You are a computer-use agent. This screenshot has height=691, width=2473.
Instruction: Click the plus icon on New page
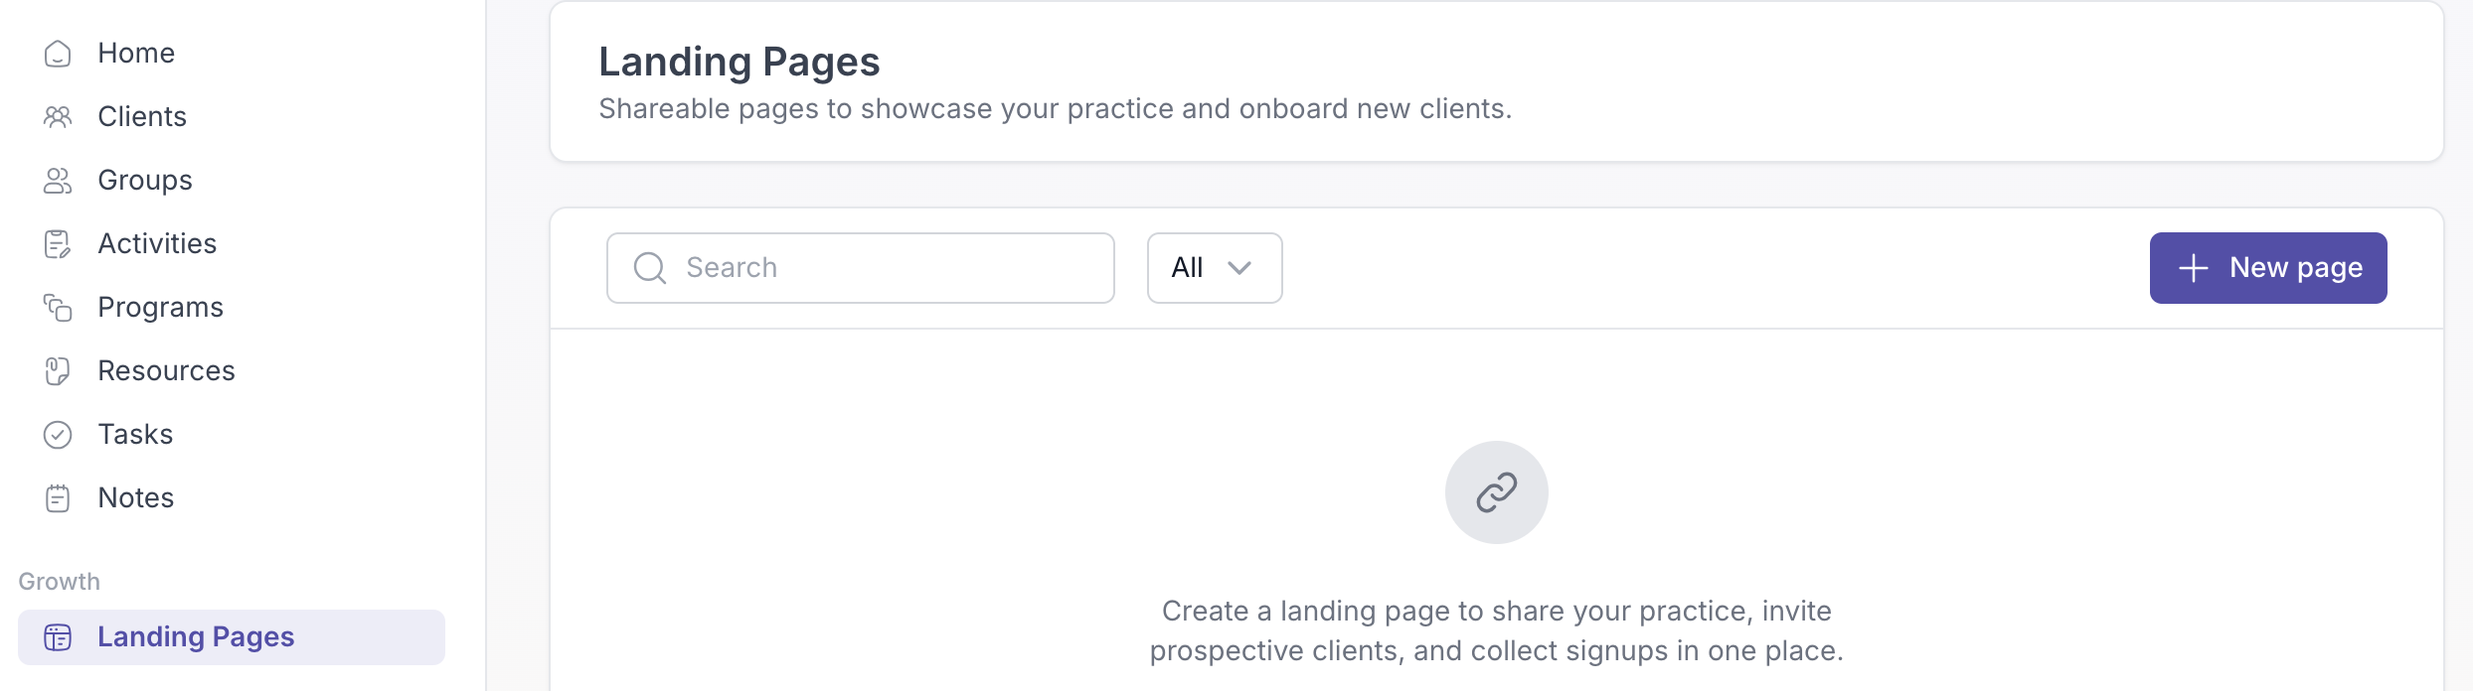[2194, 268]
